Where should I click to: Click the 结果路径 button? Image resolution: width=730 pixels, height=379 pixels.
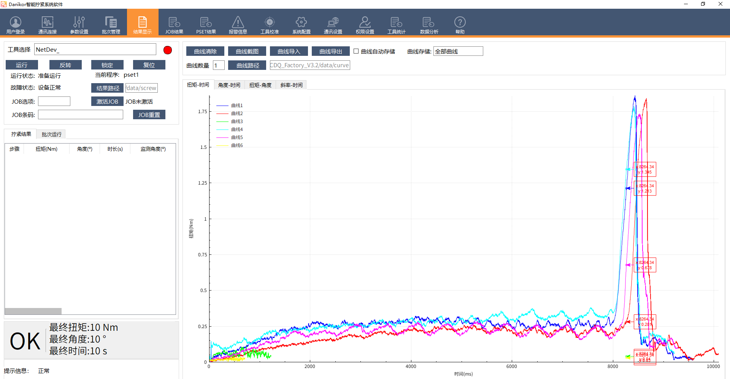tap(108, 88)
